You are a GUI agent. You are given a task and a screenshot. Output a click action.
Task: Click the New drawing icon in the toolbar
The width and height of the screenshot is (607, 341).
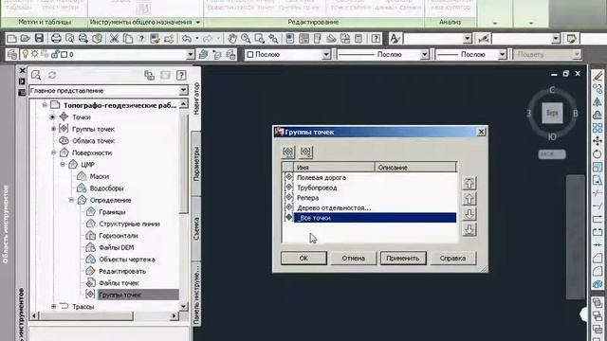11,38
